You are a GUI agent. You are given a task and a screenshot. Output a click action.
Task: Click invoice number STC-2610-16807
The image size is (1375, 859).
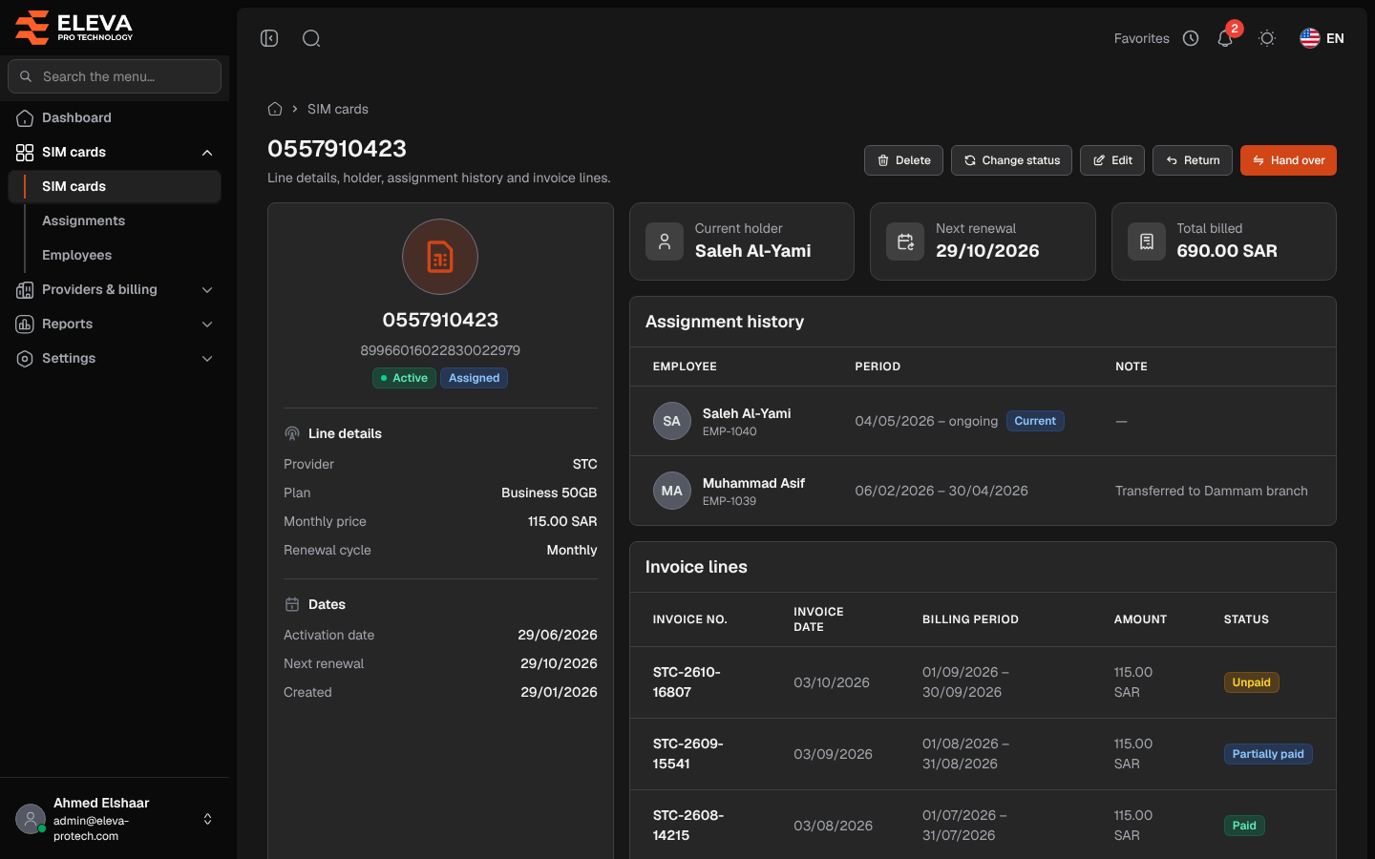[x=687, y=682]
